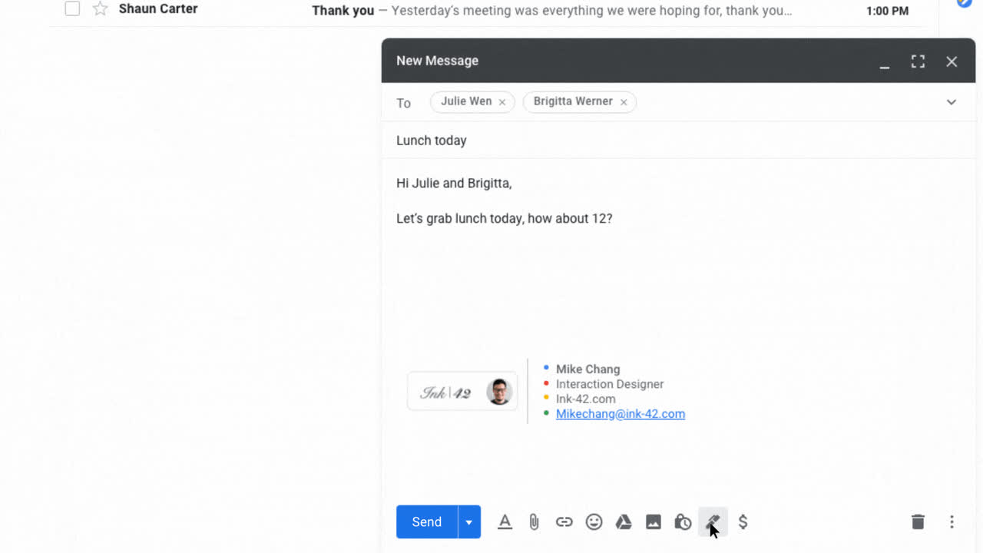Open the formatting options icon
The width and height of the screenshot is (983, 553).
(x=505, y=522)
